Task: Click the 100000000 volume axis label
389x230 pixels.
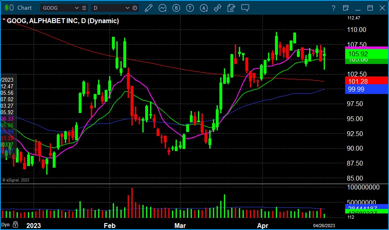Action: 363,187
